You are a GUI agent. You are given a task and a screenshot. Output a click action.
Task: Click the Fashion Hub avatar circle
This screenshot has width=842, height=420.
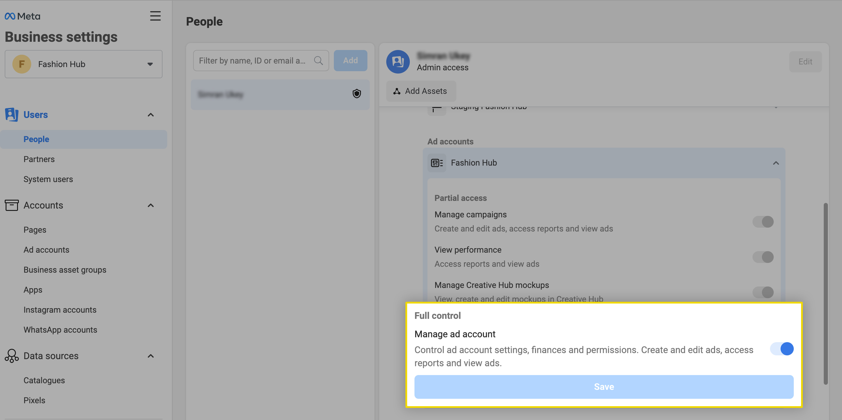pos(21,64)
